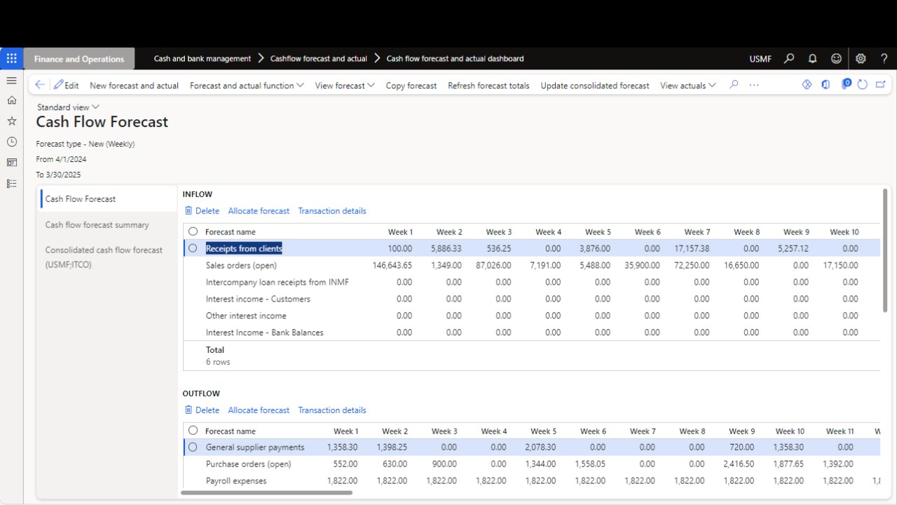Click Allocate forecast in INFLOW section
897x505 pixels.
[x=259, y=211]
